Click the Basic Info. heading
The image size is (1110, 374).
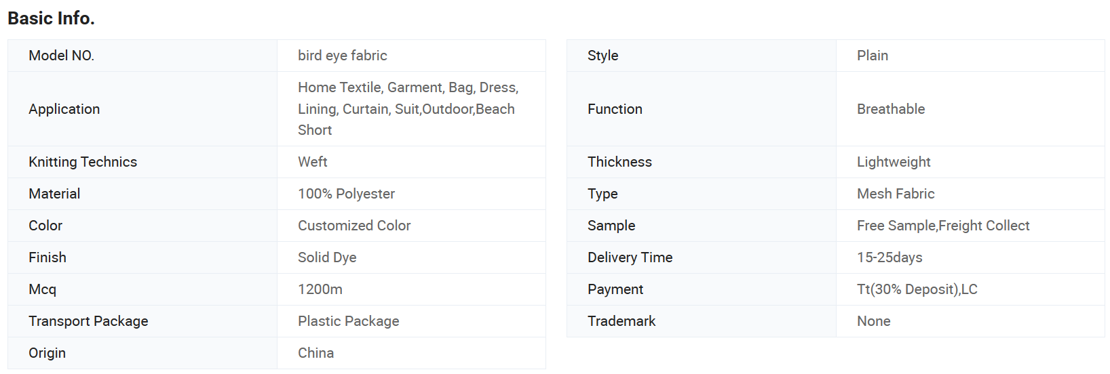[51, 18]
